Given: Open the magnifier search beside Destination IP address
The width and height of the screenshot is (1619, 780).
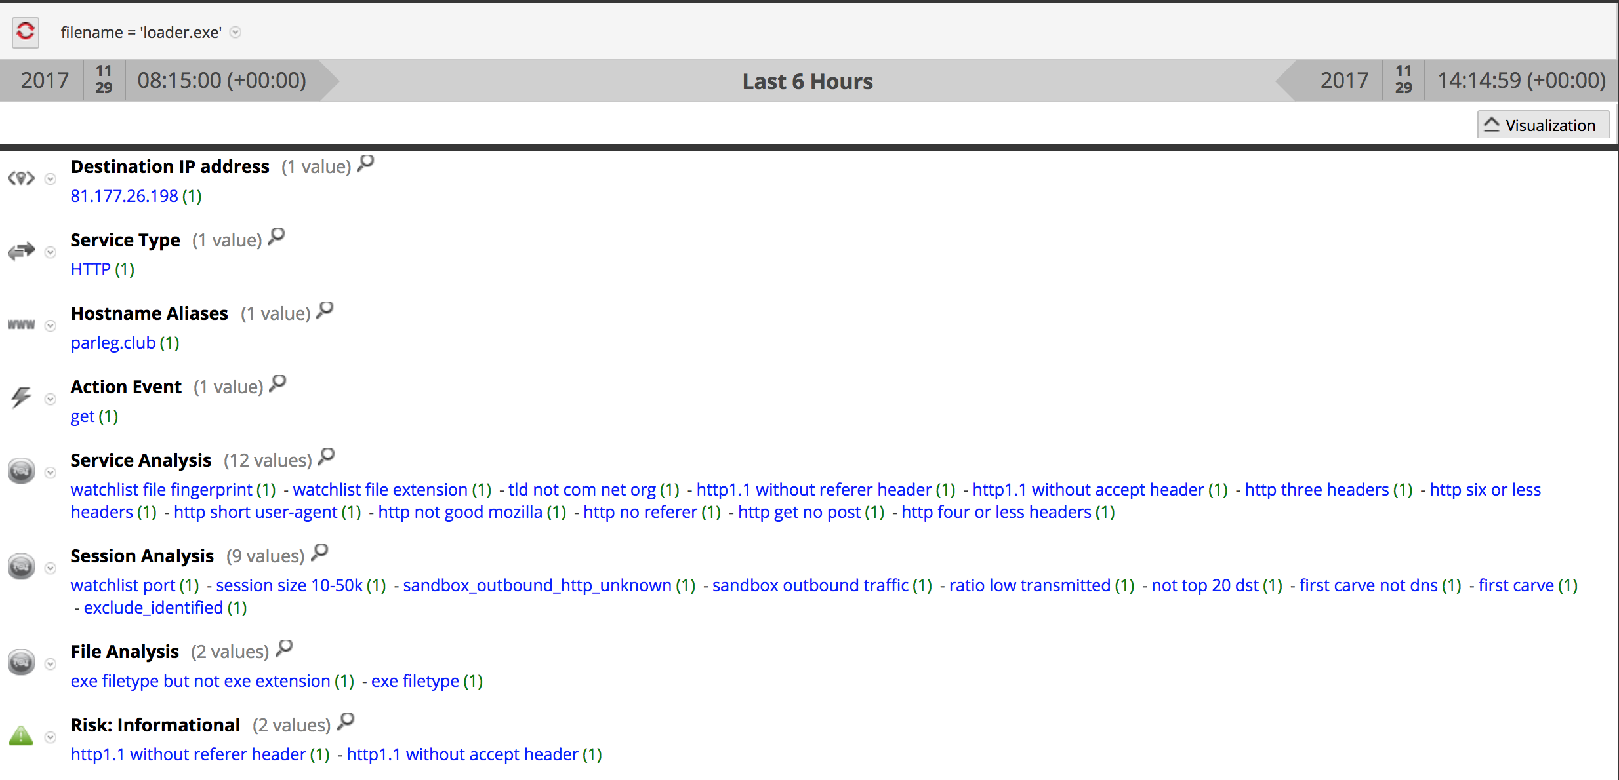Looking at the screenshot, I should [x=365, y=164].
